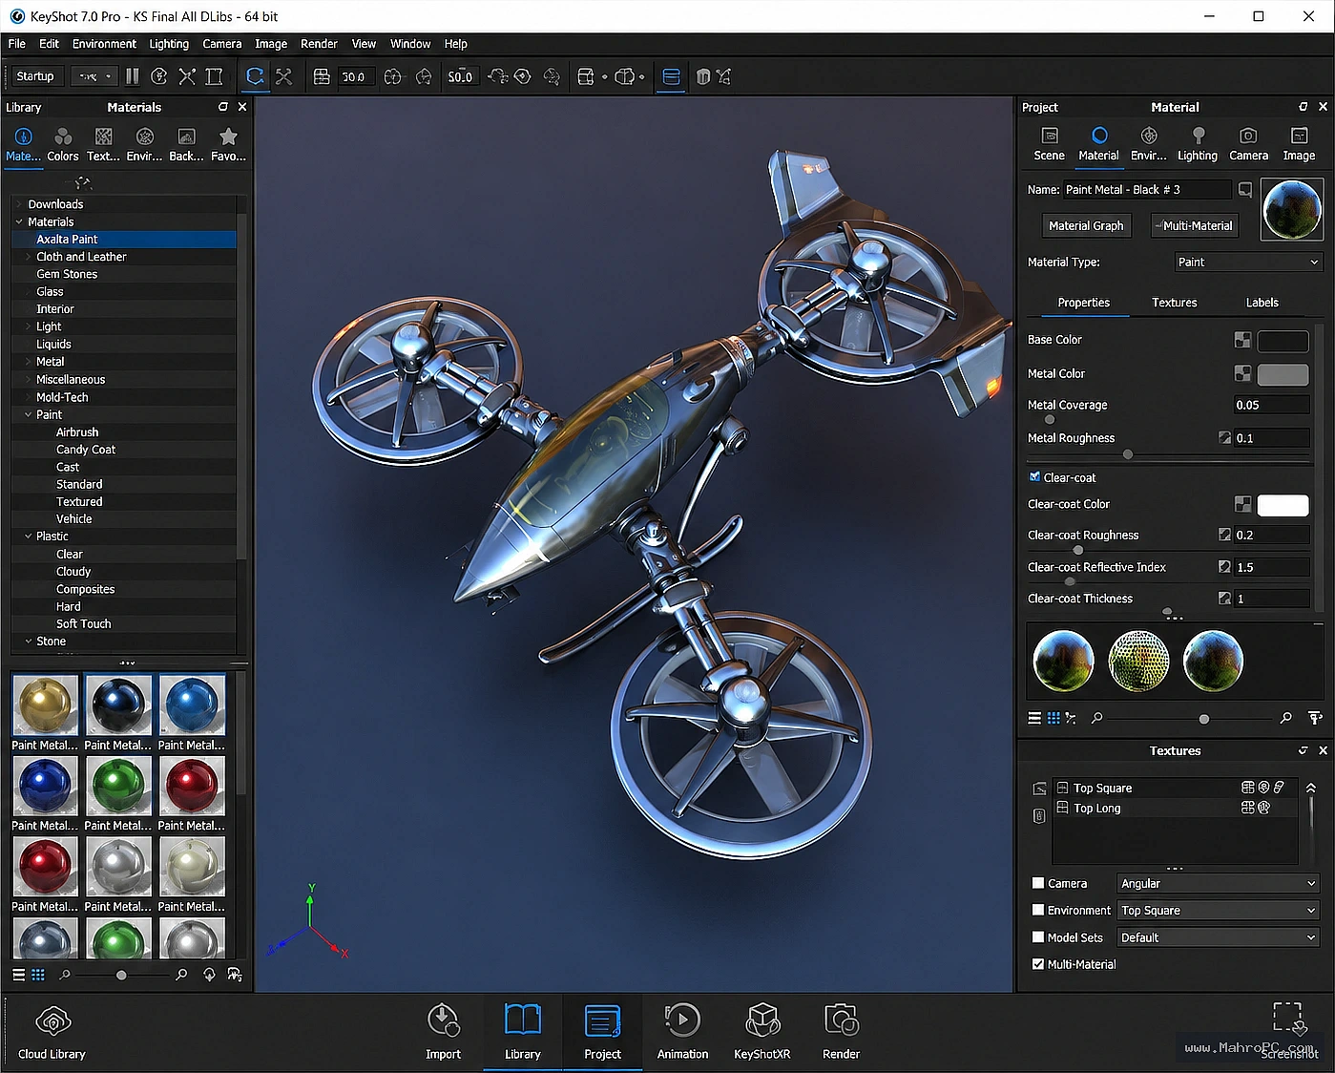
Task: Open the Textures library tab
Action: [103, 144]
